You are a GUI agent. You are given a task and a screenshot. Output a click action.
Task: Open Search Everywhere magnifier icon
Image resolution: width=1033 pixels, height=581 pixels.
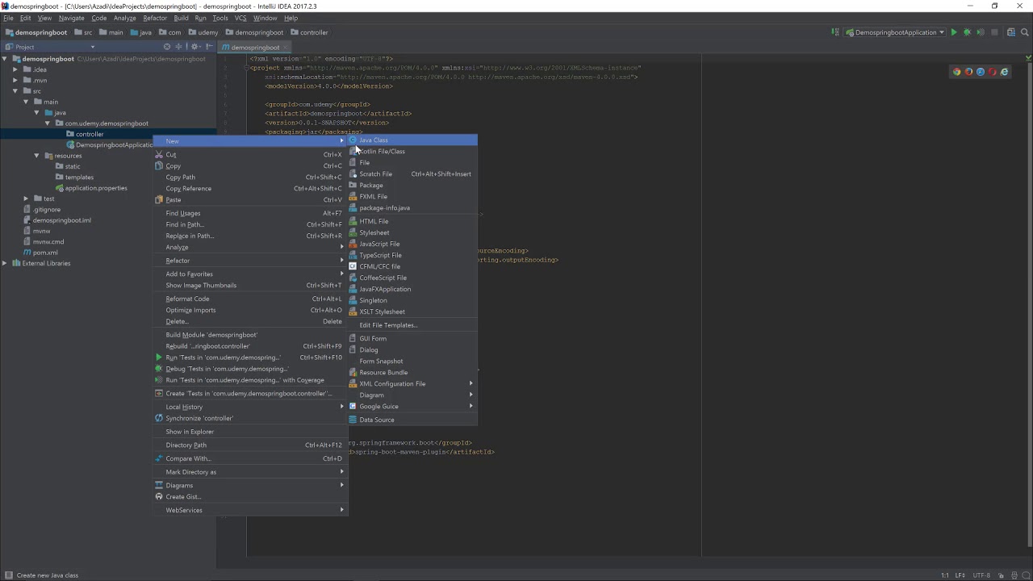pyautogui.click(x=1024, y=32)
